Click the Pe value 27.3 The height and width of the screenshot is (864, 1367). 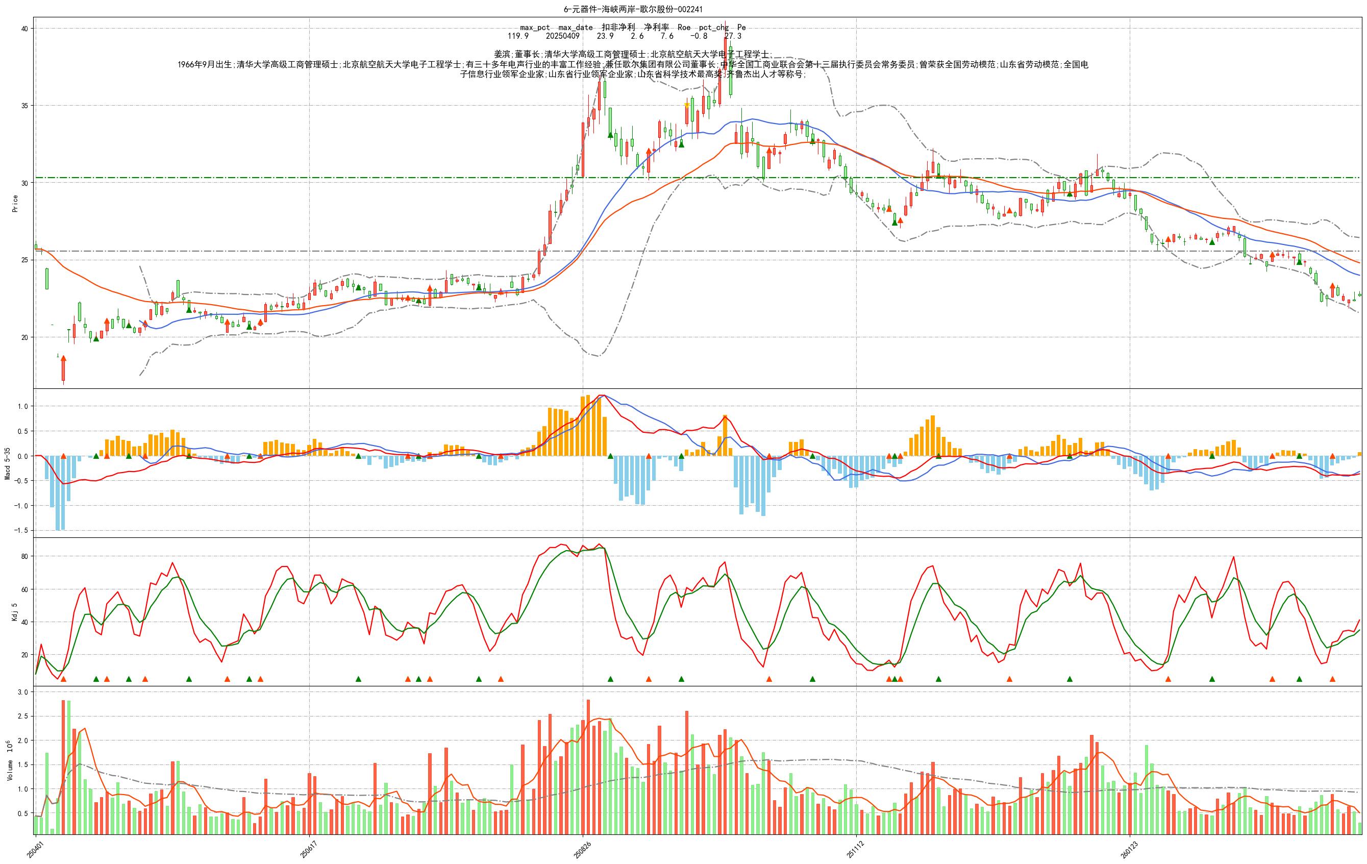click(732, 36)
